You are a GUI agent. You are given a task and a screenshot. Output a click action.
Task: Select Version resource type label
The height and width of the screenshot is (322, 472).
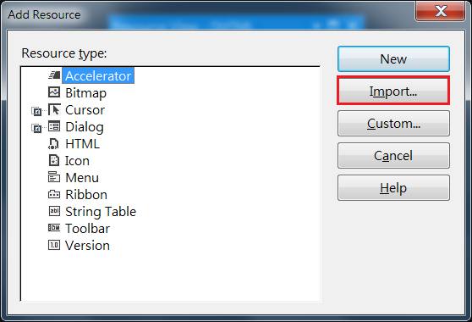tap(88, 246)
